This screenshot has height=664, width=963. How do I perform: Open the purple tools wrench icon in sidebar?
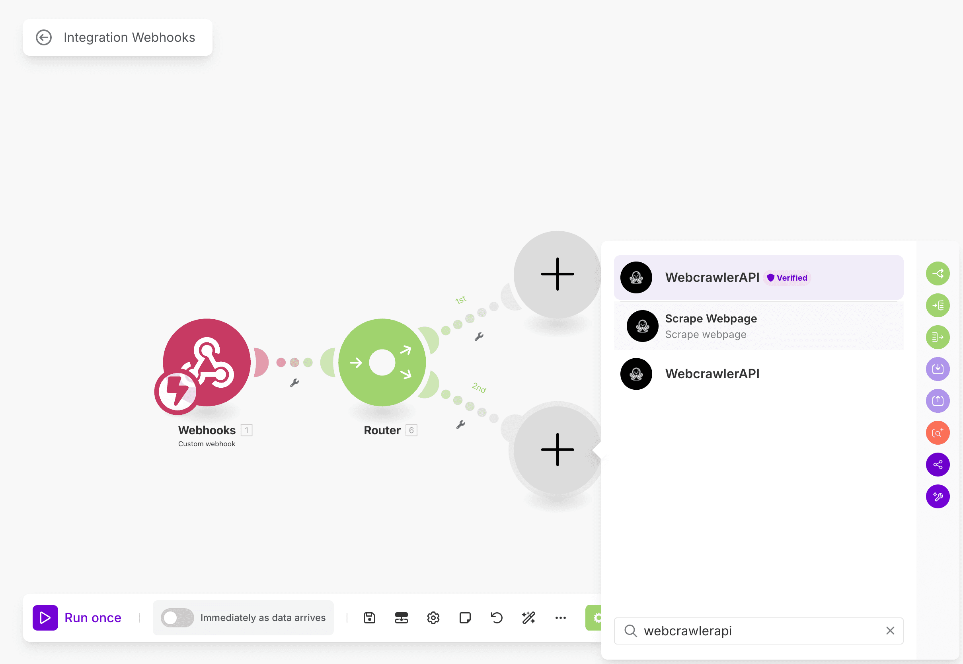938,496
